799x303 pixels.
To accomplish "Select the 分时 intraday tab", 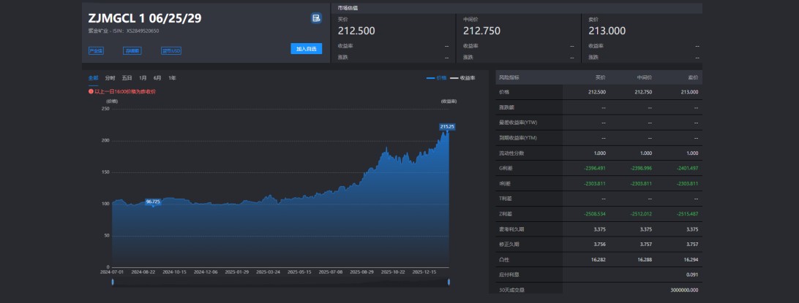I will [110, 77].
